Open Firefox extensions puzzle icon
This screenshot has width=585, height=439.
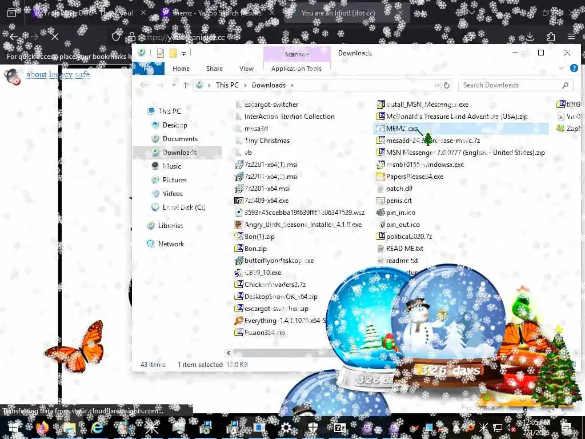pyautogui.click(x=551, y=37)
